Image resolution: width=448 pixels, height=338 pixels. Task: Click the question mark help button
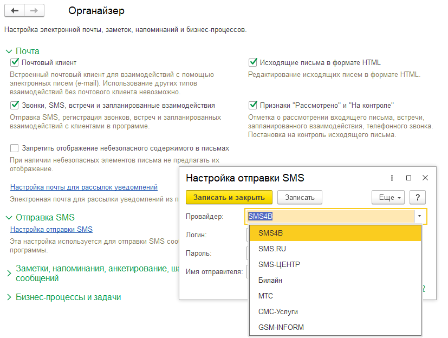click(418, 197)
